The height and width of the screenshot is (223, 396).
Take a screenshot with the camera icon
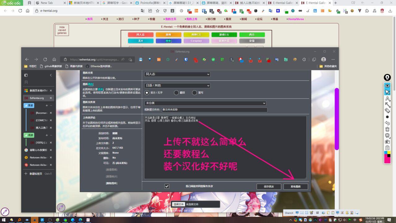point(387,142)
